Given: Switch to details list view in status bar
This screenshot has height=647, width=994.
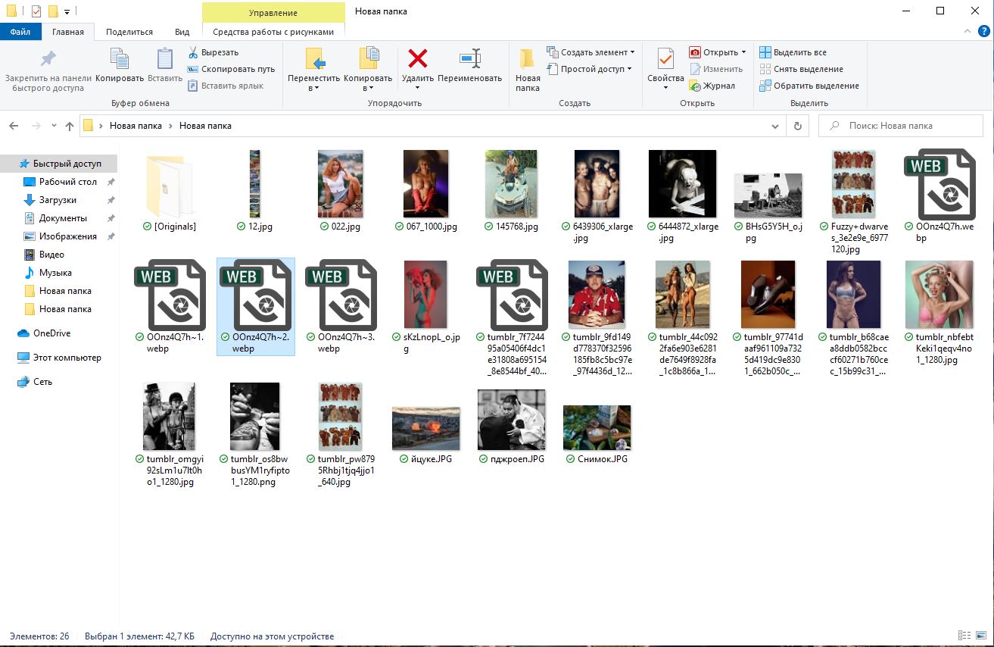Looking at the screenshot, I should pos(964,636).
